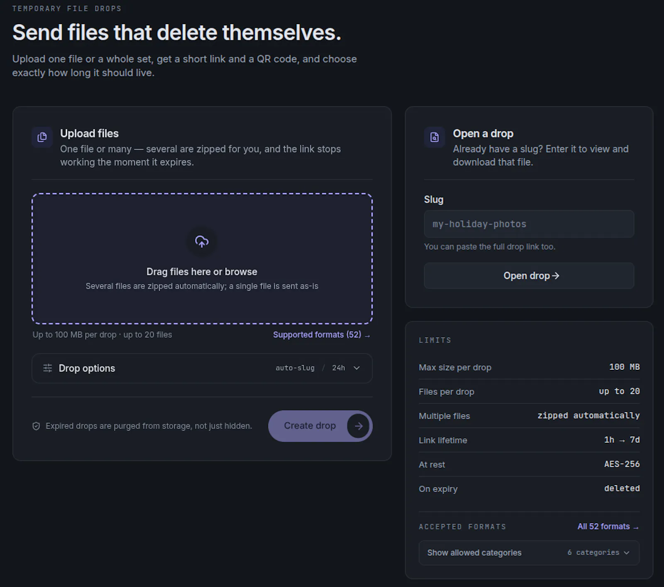
Task: Click the 'Link lifetime' row label
Action: tap(443, 440)
